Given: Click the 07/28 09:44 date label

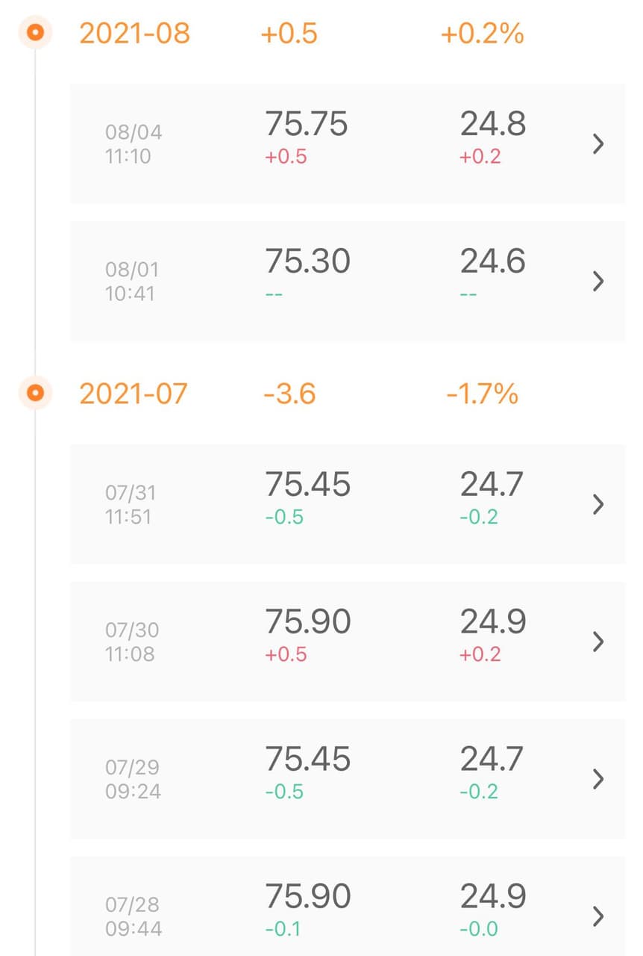Looking at the screenshot, I should click(x=133, y=916).
